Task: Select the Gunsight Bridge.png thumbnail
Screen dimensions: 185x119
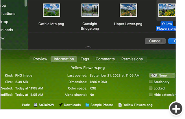Action: (x=90, y=10)
